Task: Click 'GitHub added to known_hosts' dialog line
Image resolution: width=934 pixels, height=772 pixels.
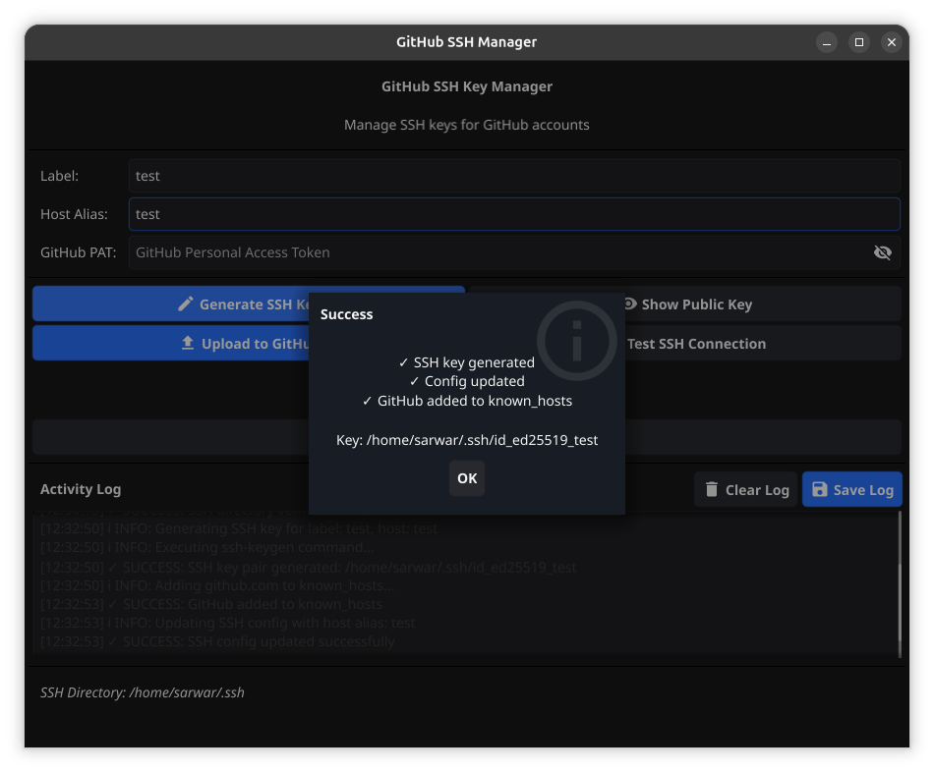Action: pyautogui.click(x=466, y=401)
